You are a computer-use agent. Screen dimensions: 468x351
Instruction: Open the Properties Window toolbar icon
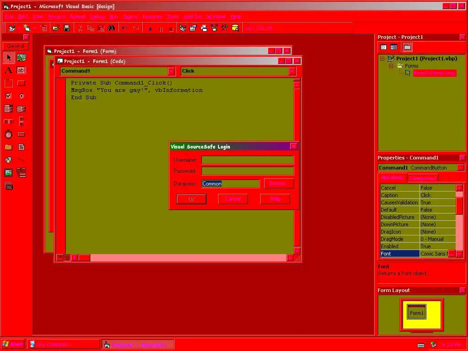click(x=193, y=28)
